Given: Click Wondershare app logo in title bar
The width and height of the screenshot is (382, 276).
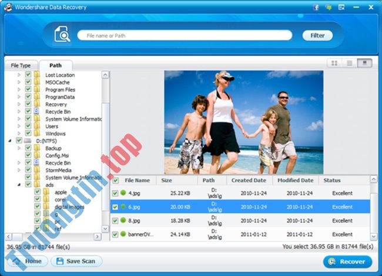Looking at the screenshot, I should coord(8,7).
